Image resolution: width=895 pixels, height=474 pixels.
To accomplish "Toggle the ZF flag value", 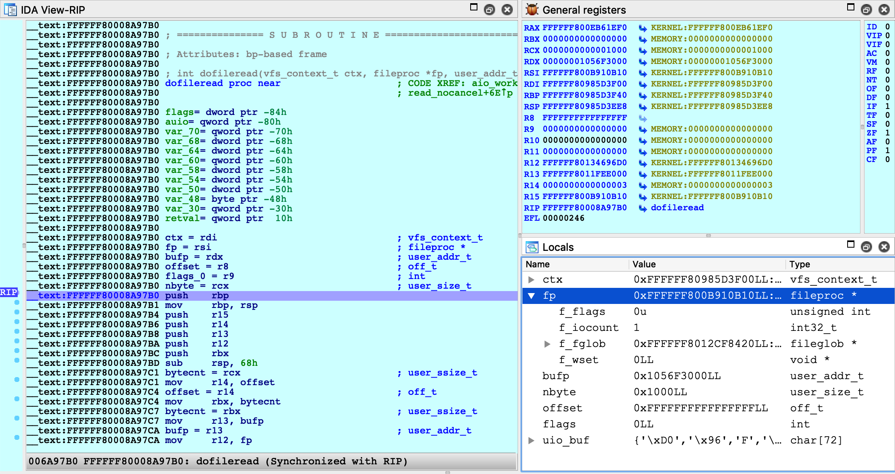I will (x=887, y=133).
